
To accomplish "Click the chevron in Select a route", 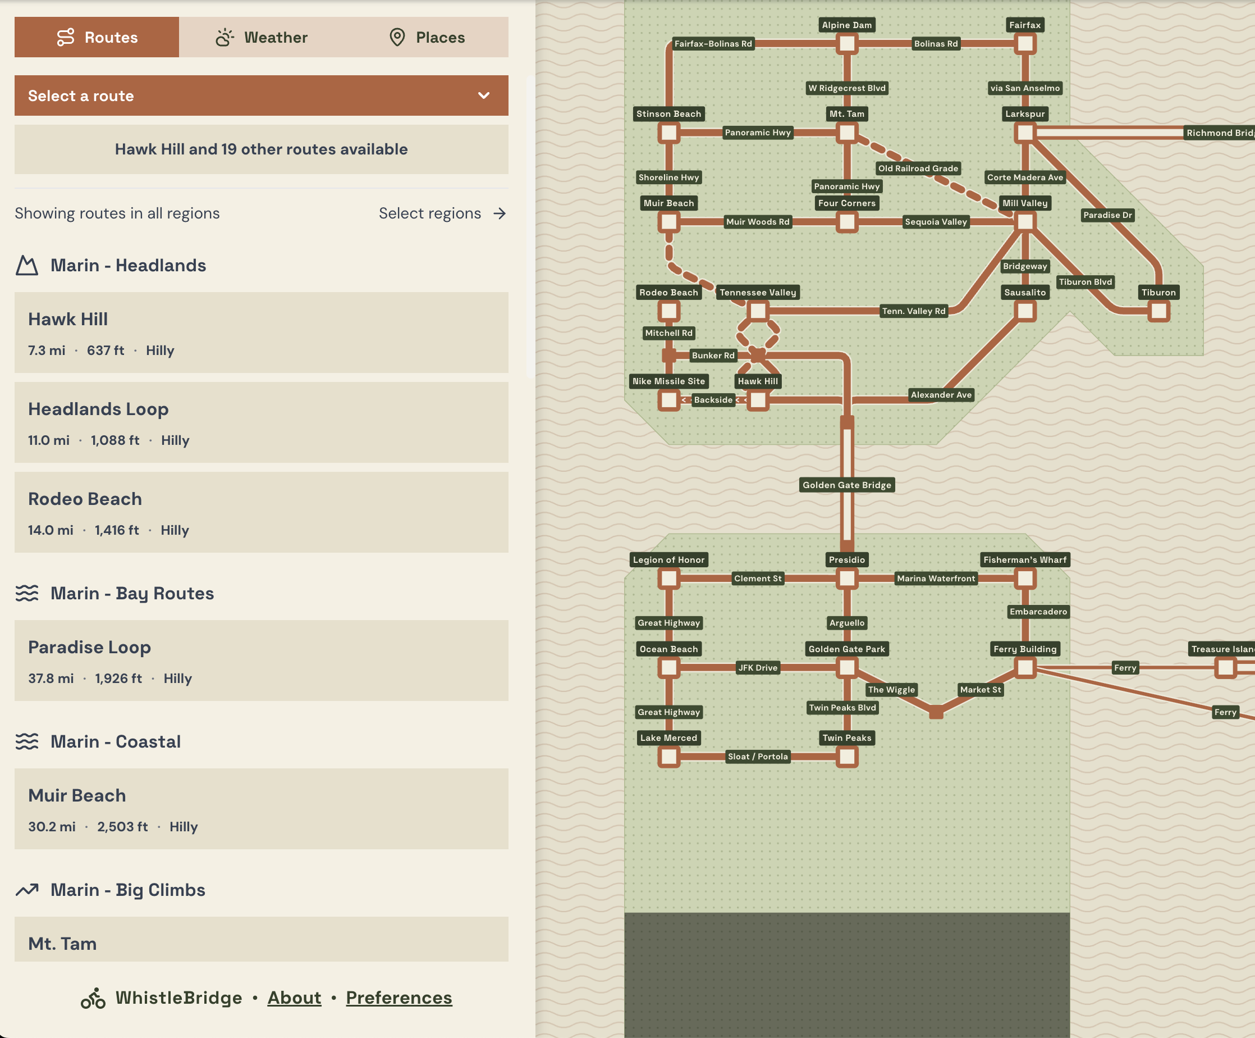I will (x=484, y=95).
